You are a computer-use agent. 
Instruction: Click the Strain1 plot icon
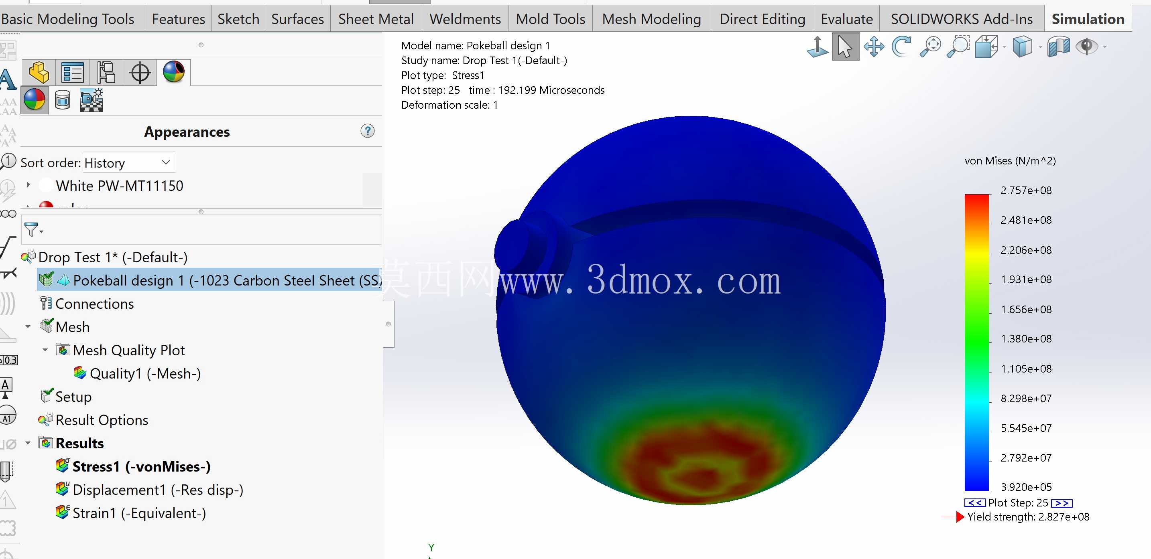[x=63, y=512]
